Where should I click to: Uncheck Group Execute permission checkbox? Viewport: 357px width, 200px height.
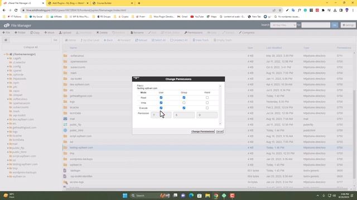[x=184, y=108]
